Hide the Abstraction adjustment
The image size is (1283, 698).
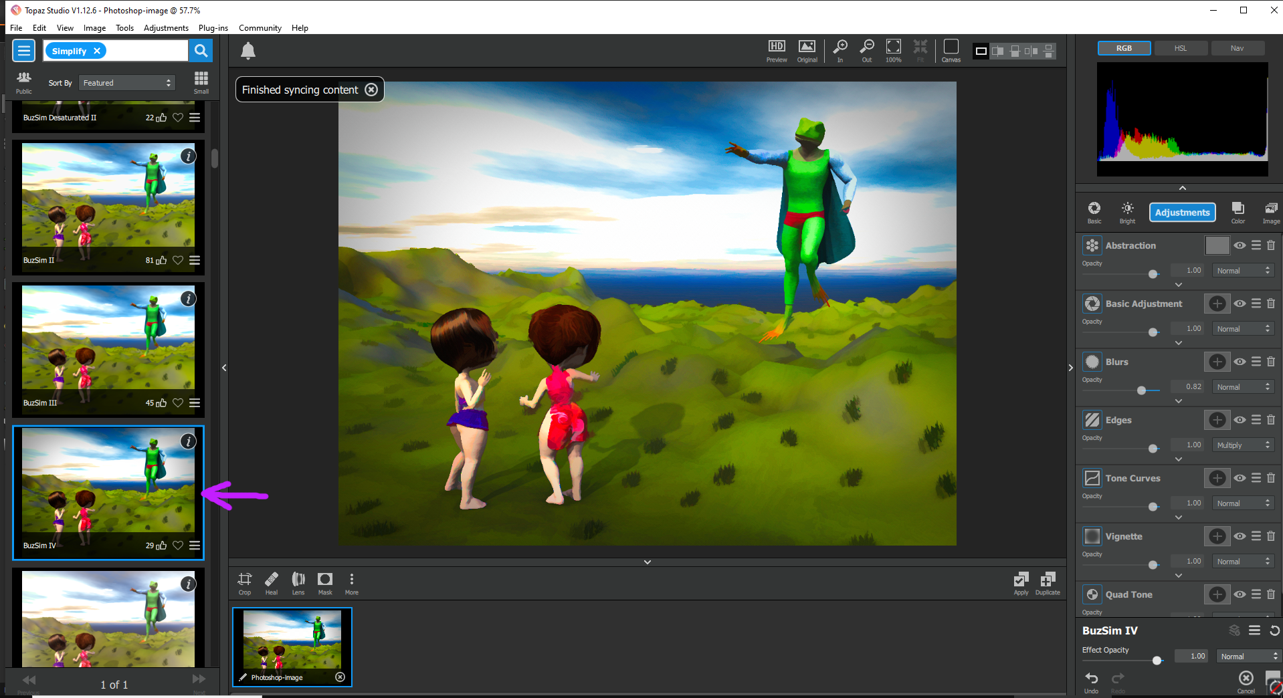coord(1240,245)
